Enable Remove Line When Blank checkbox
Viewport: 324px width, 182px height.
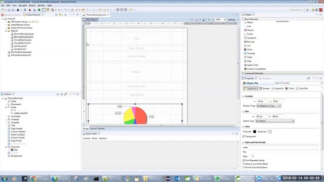(x=244, y=164)
